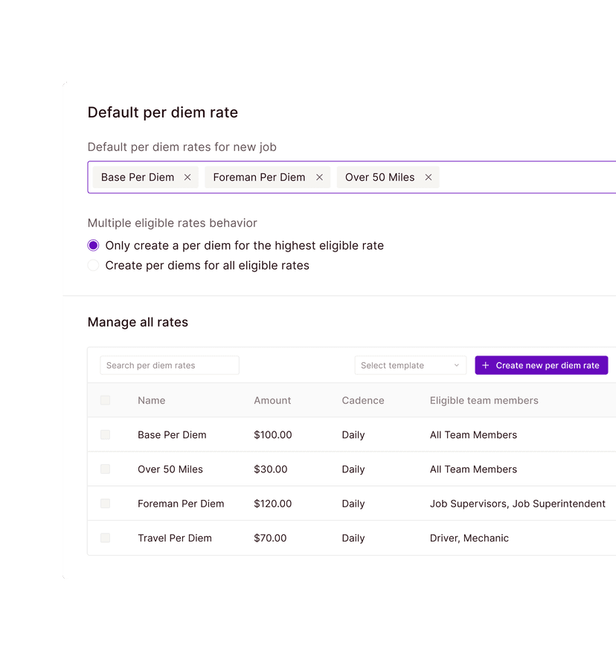The width and height of the screenshot is (616, 662).
Task: Click plus icon on create rate button
Action: pos(486,365)
